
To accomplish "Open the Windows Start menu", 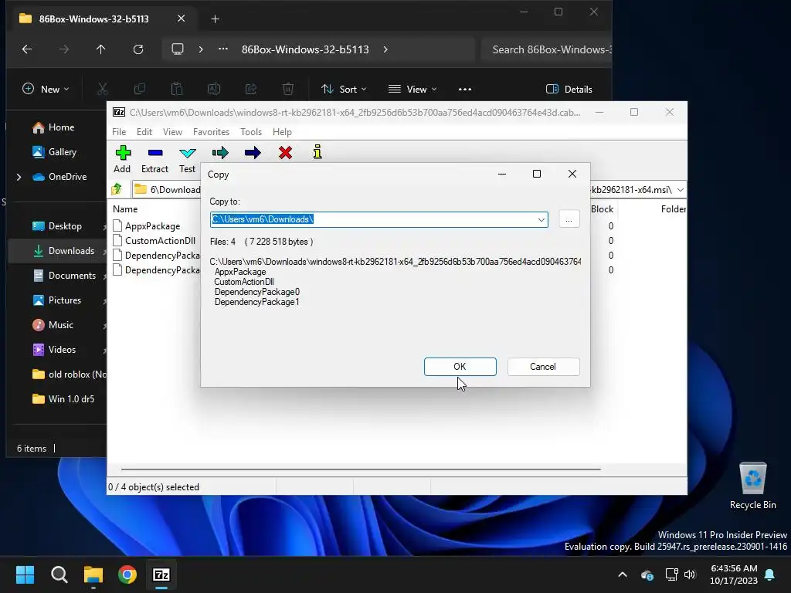I will coord(25,574).
